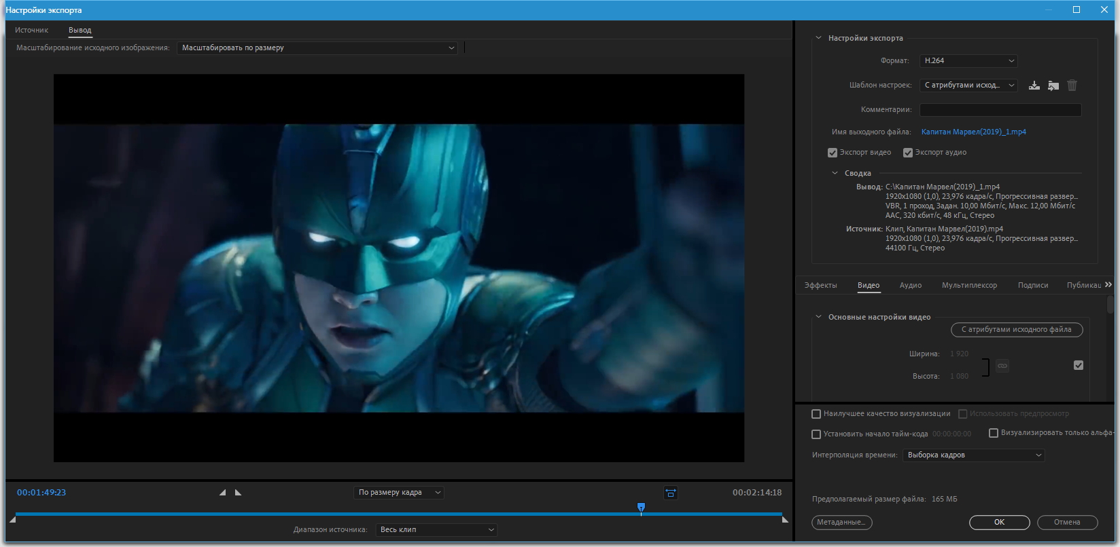1120x547 pixels.
Task: Click the Ширина value 1 920
Action: coord(960,354)
